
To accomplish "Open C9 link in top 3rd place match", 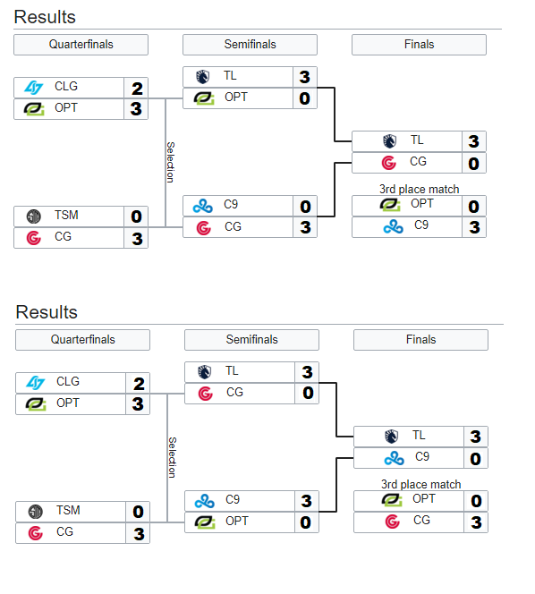I will coord(421,225).
